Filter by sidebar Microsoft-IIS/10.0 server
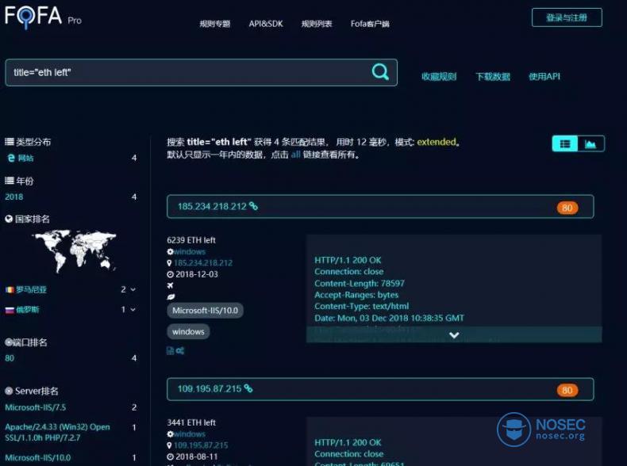This screenshot has width=627, height=466. coord(37,457)
